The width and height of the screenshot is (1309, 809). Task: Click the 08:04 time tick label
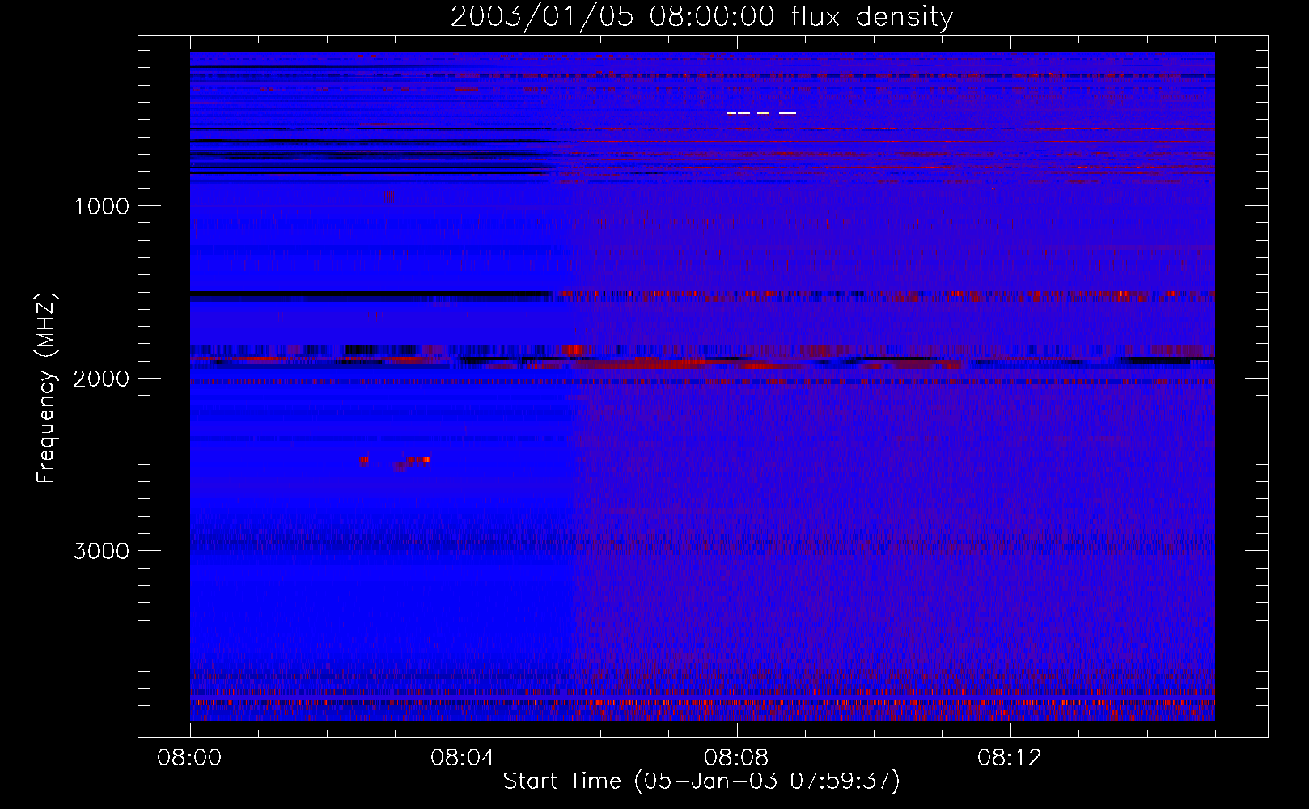click(x=463, y=758)
